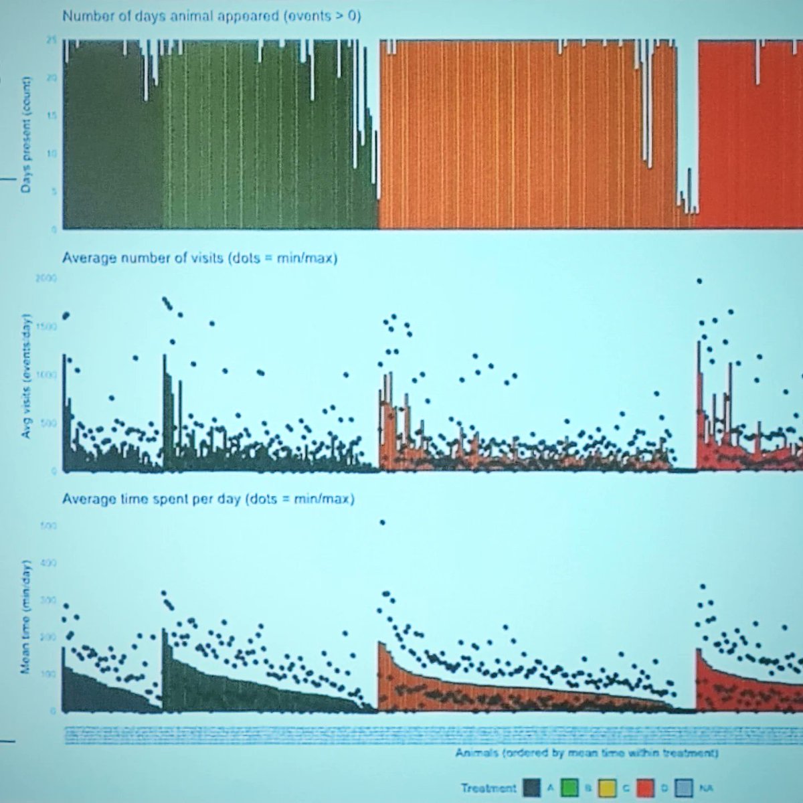This screenshot has height=803, width=803.
Task: Click the 500 tick on mean time axis
Action: [49, 526]
